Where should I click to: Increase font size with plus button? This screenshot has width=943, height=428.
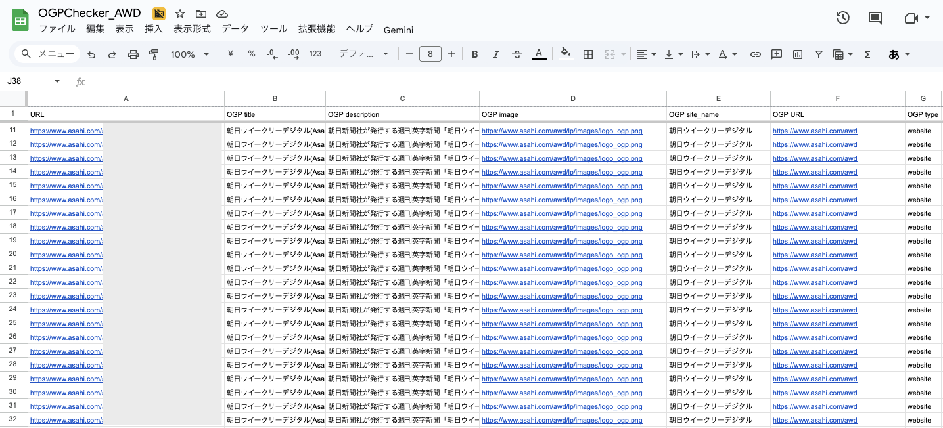[x=451, y=54]
